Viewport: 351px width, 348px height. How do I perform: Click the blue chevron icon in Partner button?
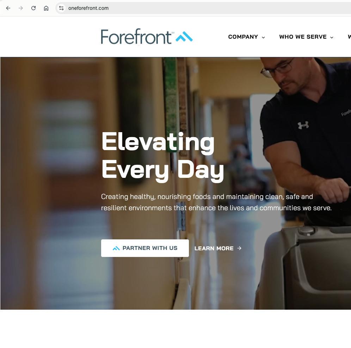pos(116,248)
